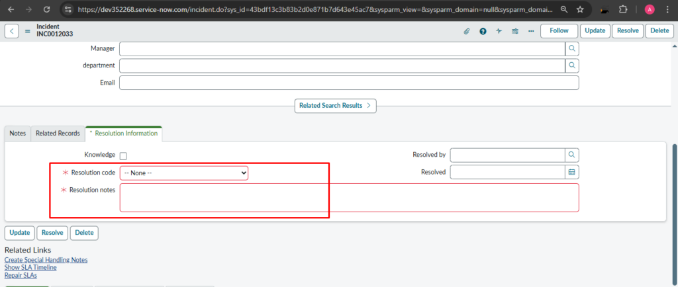Viewport: 678px width, 287px height.
Task: Bookmark this page using the star icon
Action: pos(580,10)
